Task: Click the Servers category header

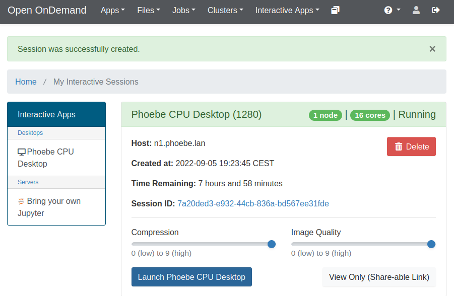Action: (x=56, y=182)
